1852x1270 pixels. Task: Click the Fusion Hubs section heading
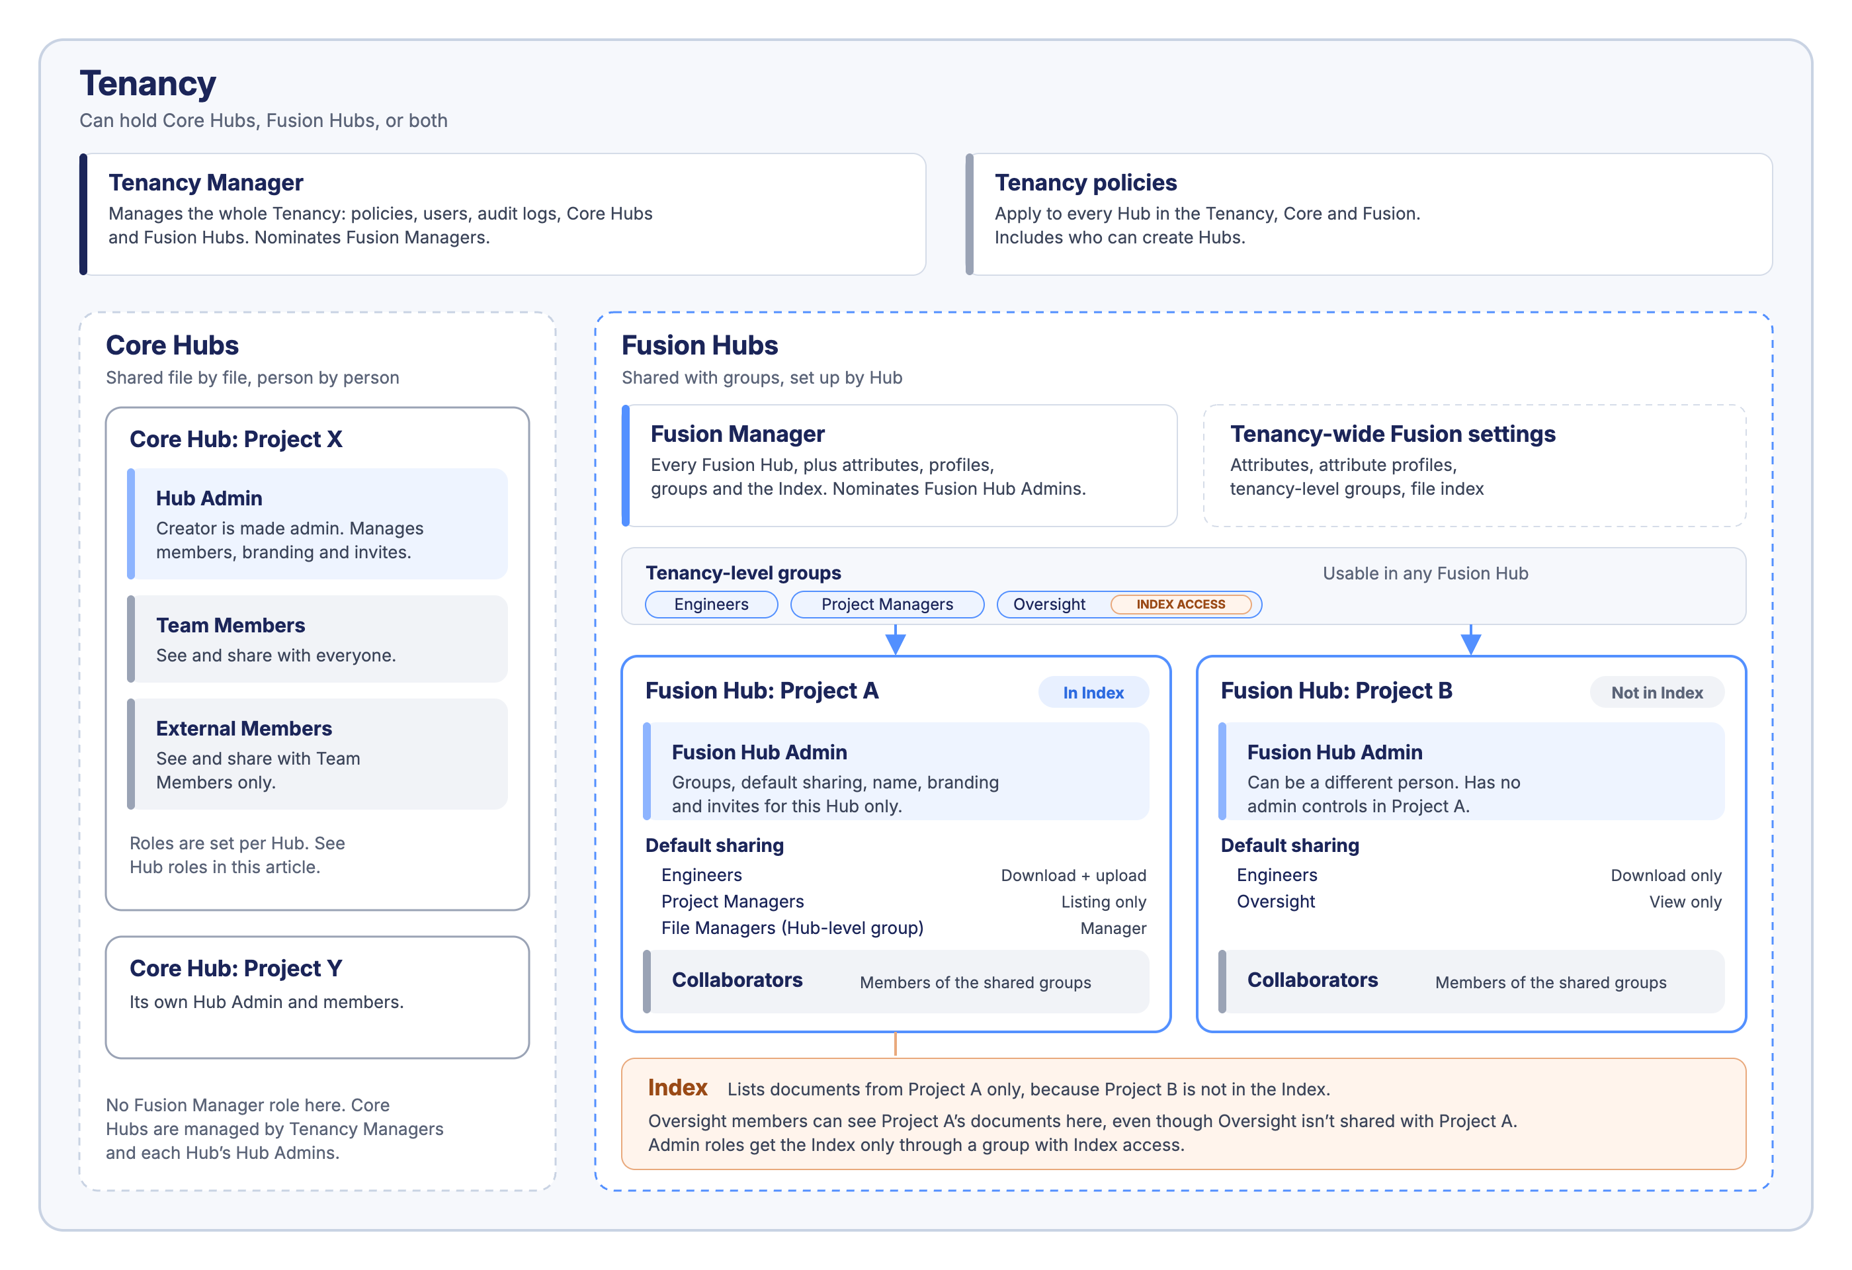coord(700,345)
